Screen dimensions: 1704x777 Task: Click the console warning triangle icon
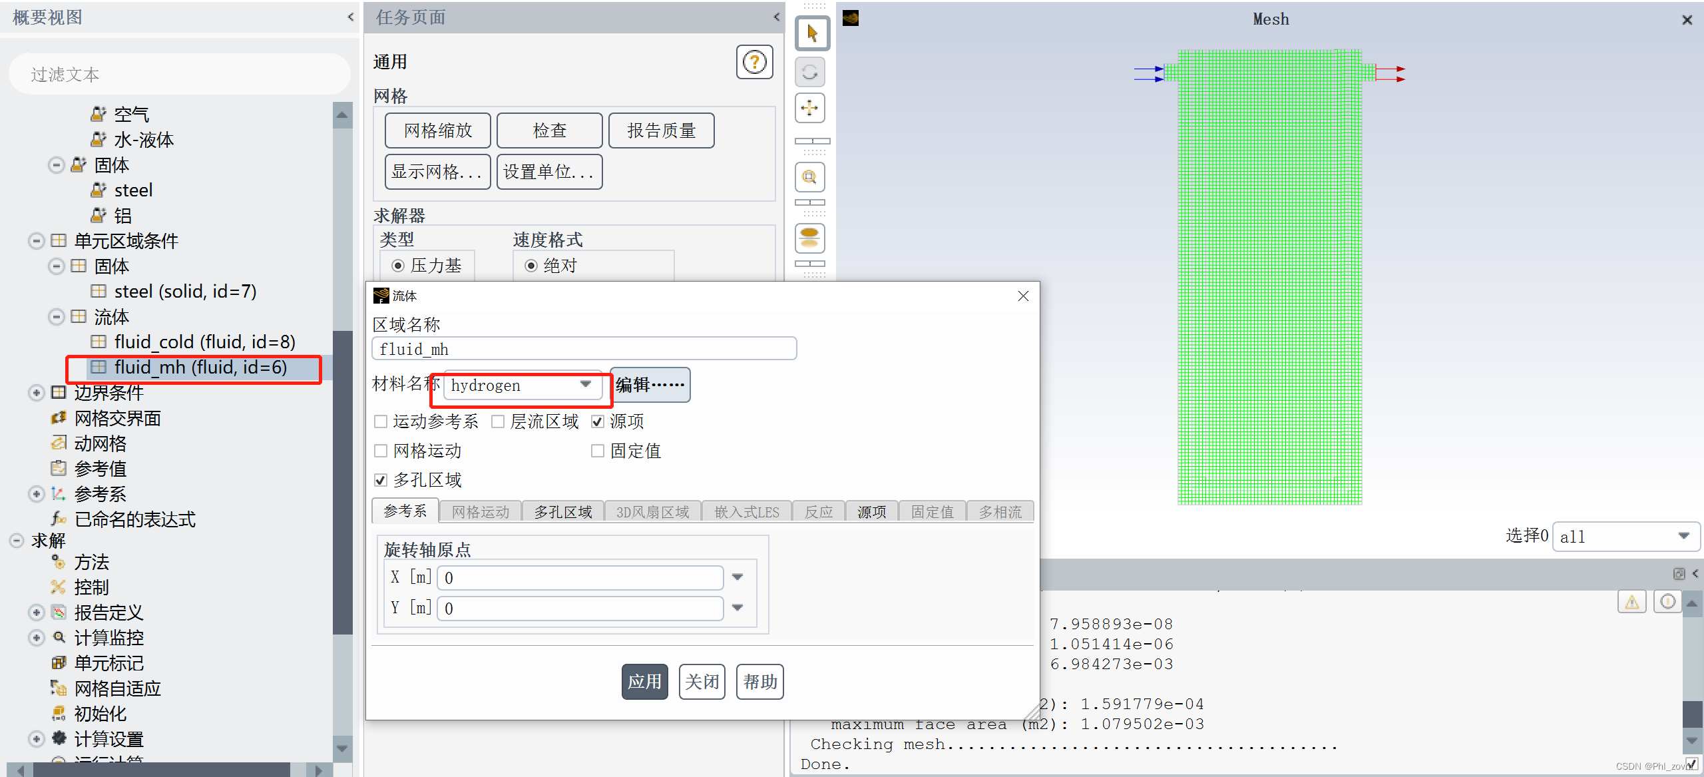click(x=1631, y=602)
